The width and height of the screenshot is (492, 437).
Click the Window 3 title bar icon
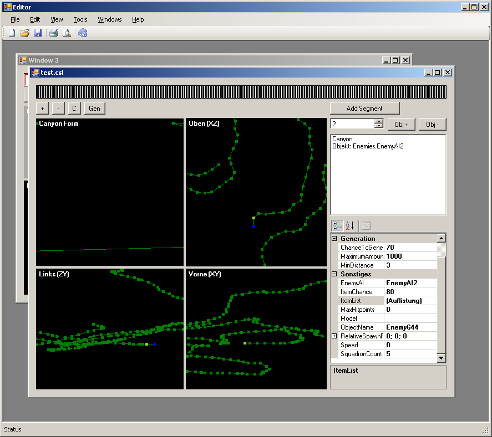23,60
